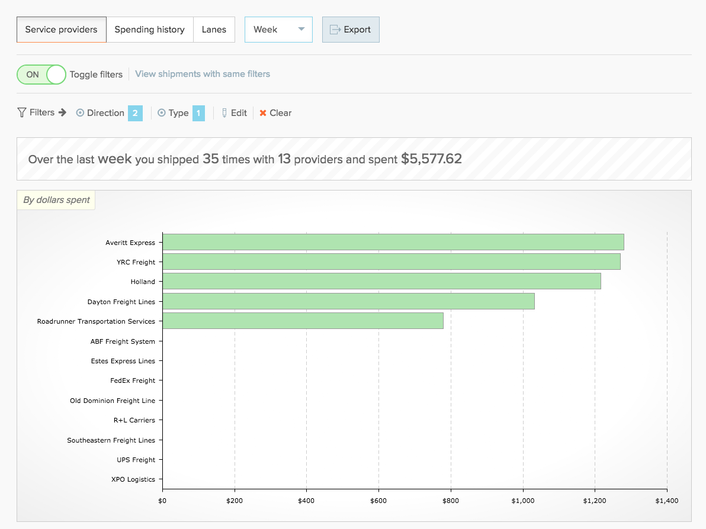Click the XPO Logistics label
Screen dimensions: 706x529
pyautogui.click(x=133, y=479)
